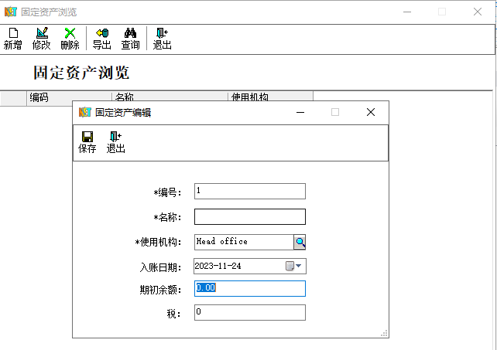Viewport: 497px width, 350px height.
Task: Expand the 入账日期 date dropdown arrow
Action: [300, 266]
